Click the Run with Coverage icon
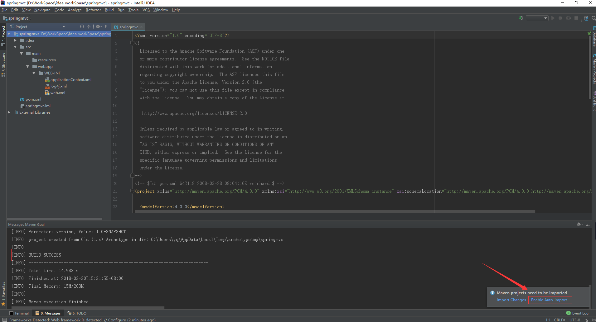The height and width of the screenshot is (322, 596). (569, 18)
